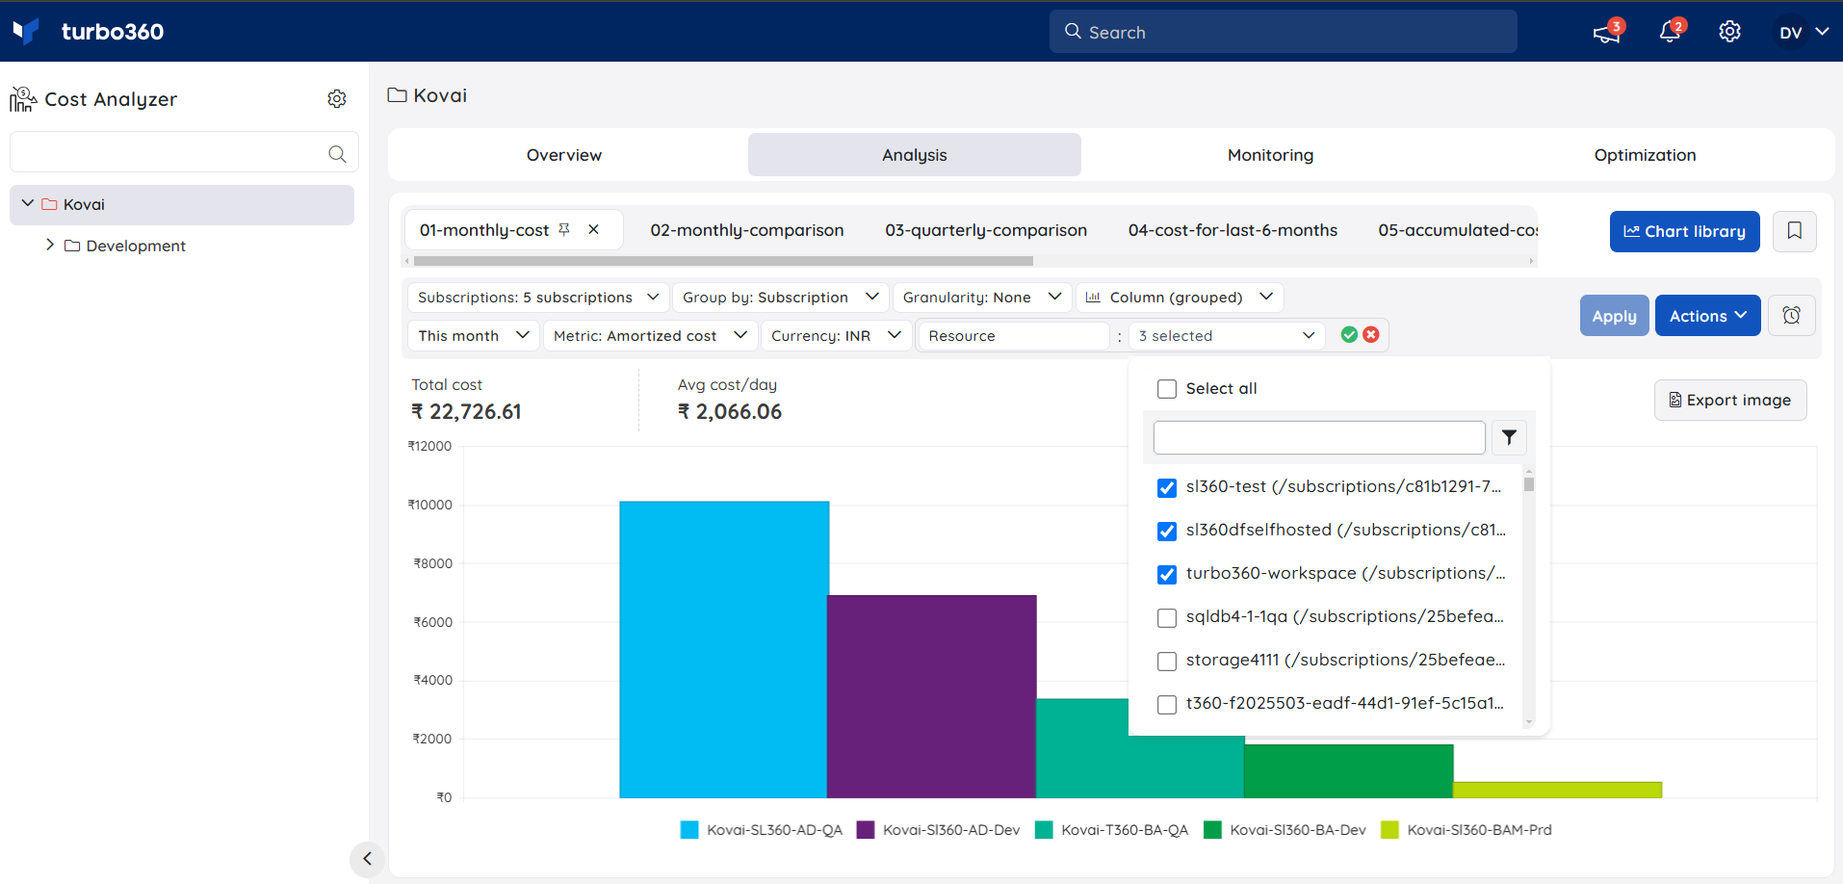Screen dimensions: 1843x884
Task: Open the 05-accumulated-cost view tab
Action: tap(1458, 230)
